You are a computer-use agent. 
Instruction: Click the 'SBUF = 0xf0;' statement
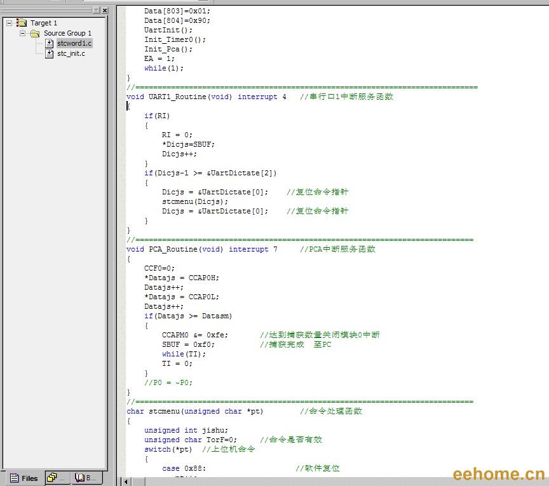pyautogui.click(x=188, y=344)
